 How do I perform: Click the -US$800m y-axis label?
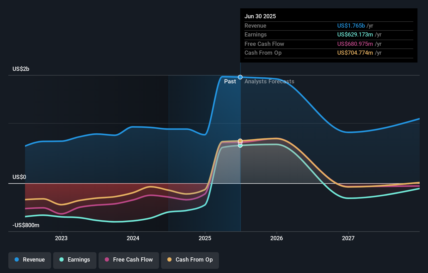[26, 225]
